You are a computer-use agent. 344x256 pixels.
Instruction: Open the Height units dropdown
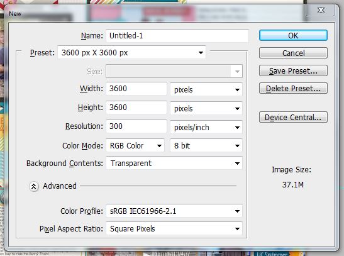(x=206, y=108)
